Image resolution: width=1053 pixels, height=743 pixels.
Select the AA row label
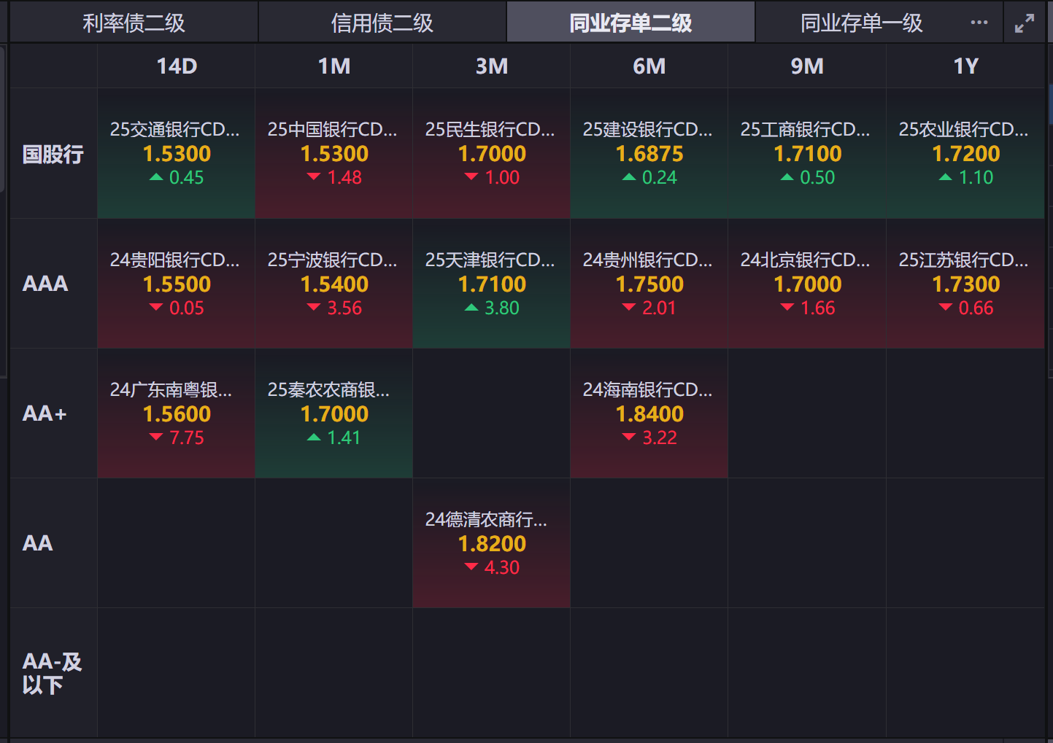point(38,543)
